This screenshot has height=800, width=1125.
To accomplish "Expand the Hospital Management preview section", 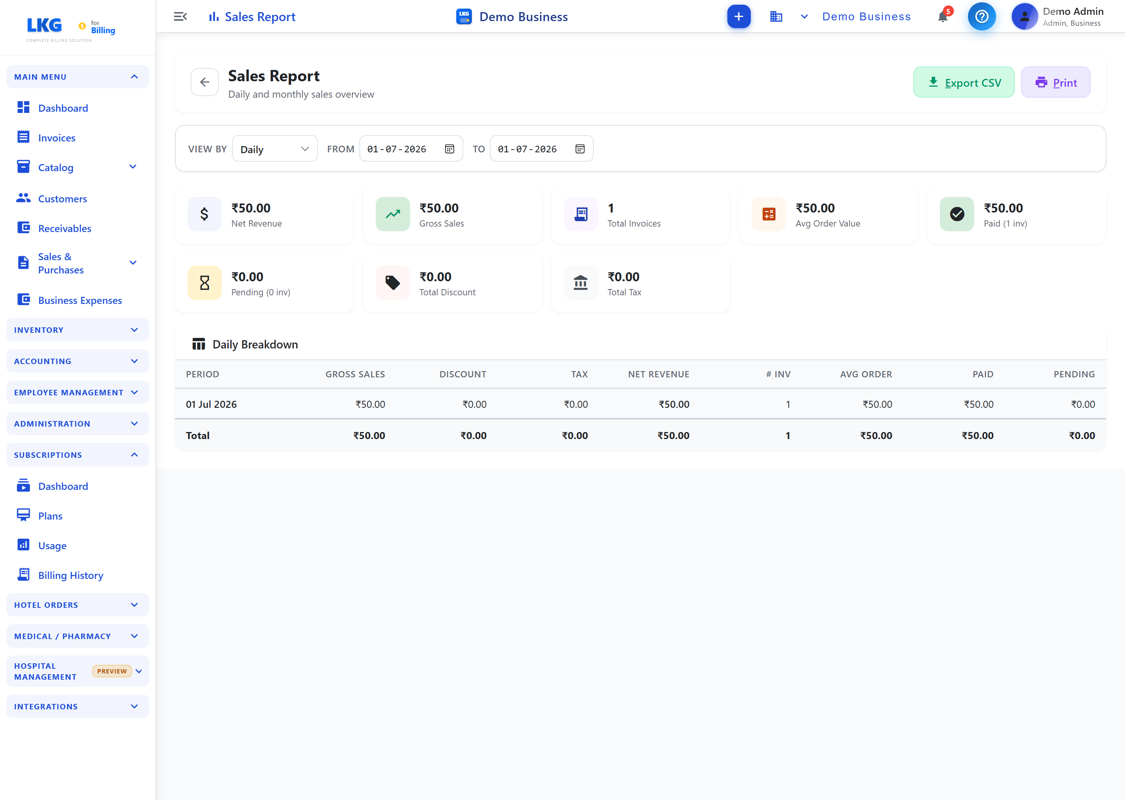I will (77, 671).
